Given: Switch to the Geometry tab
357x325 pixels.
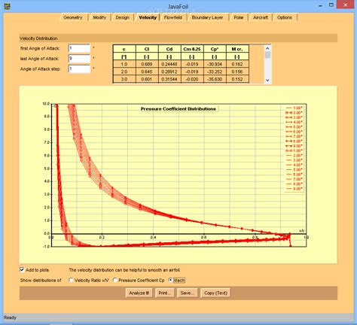Looking at the screenshot, I should [x=73, y=17].
